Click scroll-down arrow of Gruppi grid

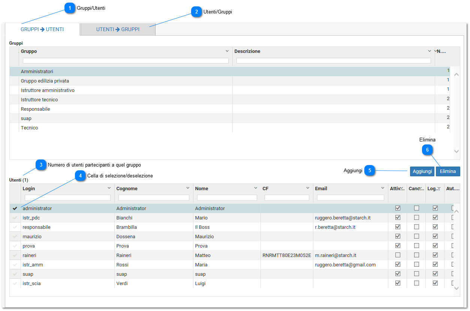pyautogui.click(x=457, y=151)
